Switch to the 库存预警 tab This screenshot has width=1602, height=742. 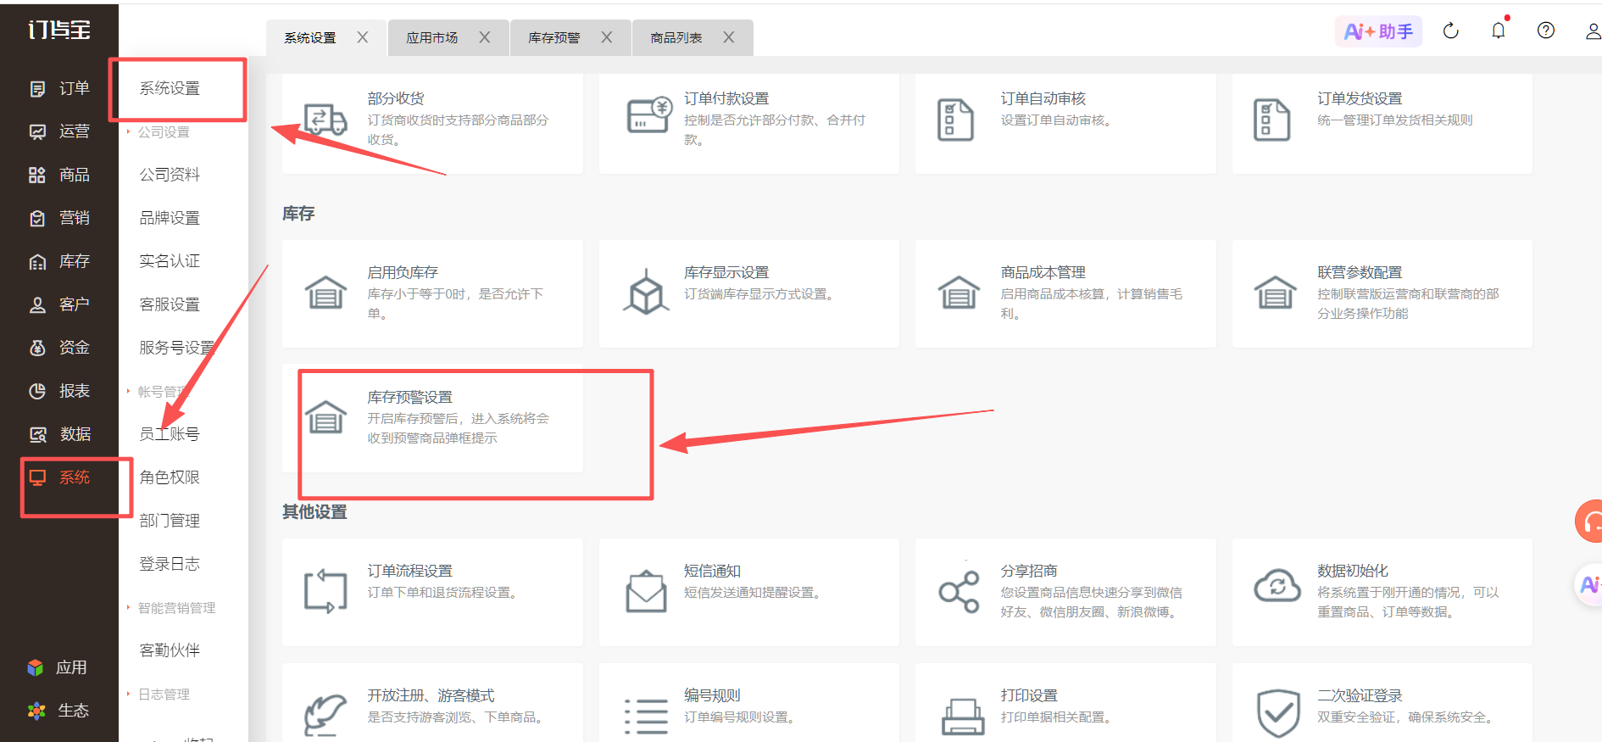pos(554,38)
